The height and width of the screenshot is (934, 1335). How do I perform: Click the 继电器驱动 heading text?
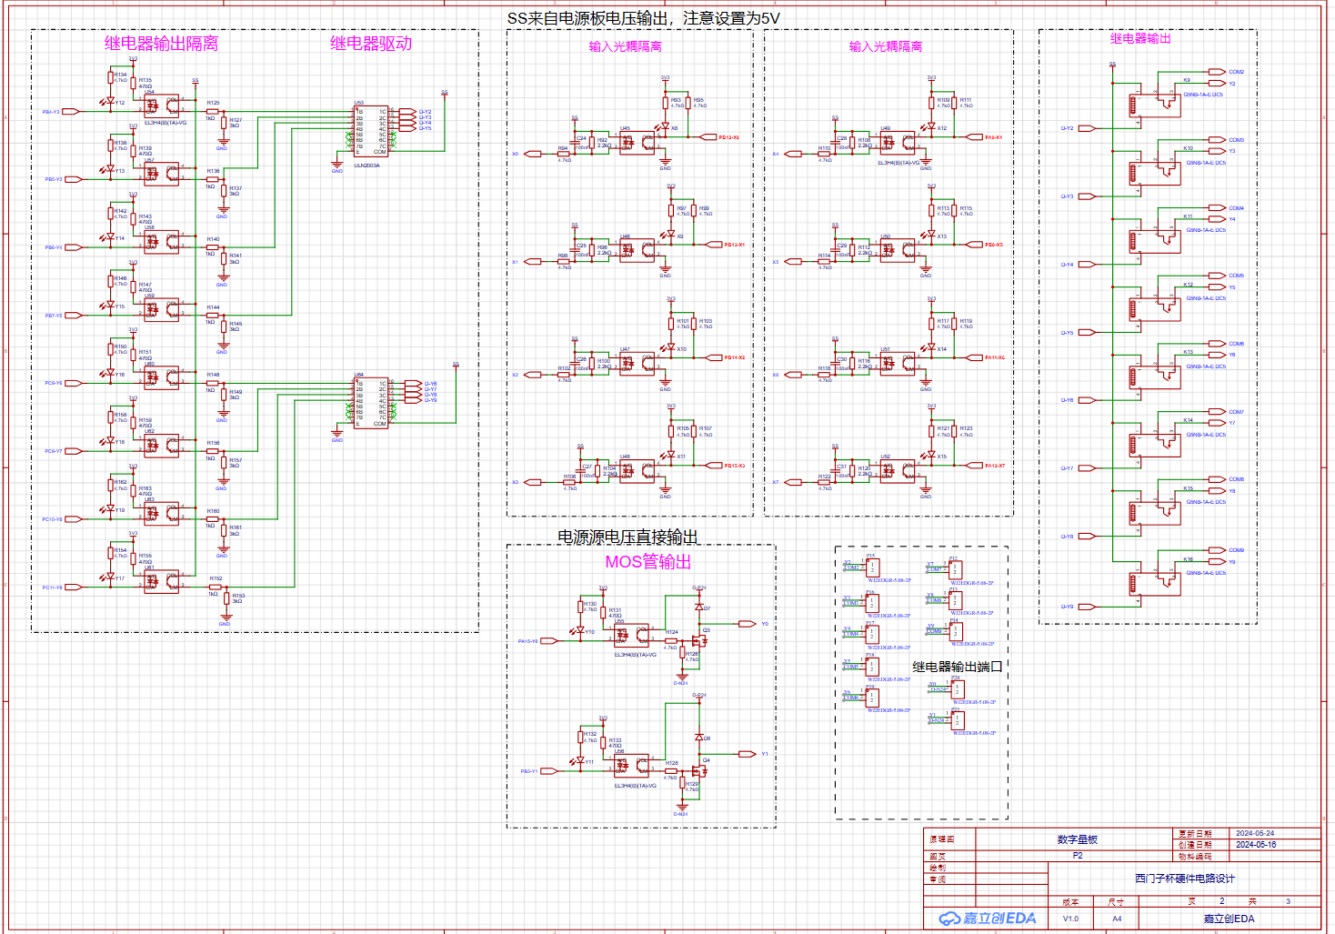pyautogui.click(x=370, y=44)
